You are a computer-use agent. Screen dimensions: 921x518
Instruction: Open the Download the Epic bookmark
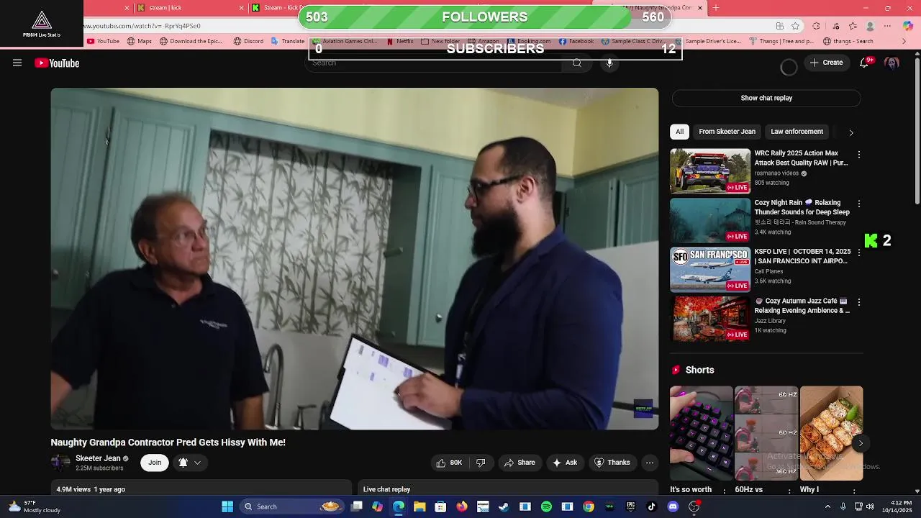pos(191,42)
